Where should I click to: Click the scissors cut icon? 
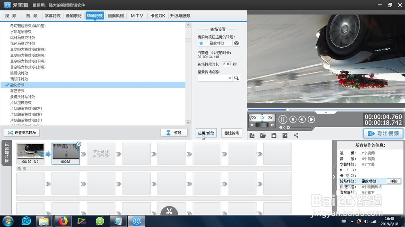pos(169,211)
